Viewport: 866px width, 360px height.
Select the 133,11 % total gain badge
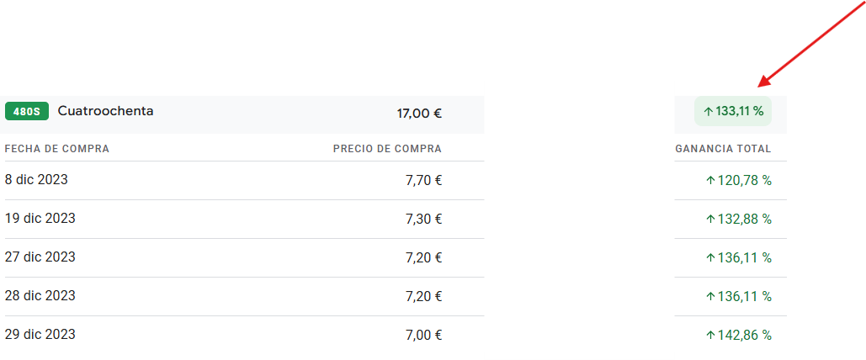click(x=733, y=111)
